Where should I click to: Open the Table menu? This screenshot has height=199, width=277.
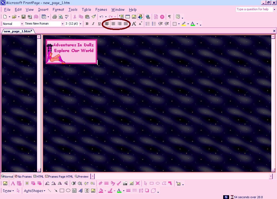[86, 9]
